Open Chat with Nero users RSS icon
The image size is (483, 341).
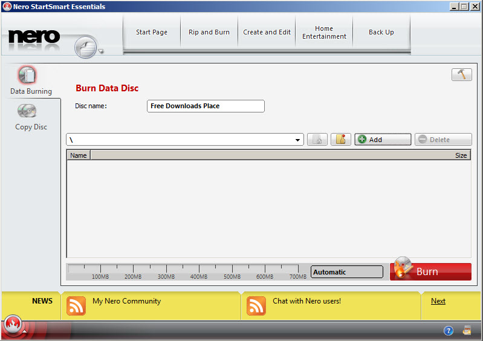coord(256,306)
